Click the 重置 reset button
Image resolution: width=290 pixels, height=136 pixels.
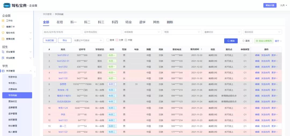point(246,41)
